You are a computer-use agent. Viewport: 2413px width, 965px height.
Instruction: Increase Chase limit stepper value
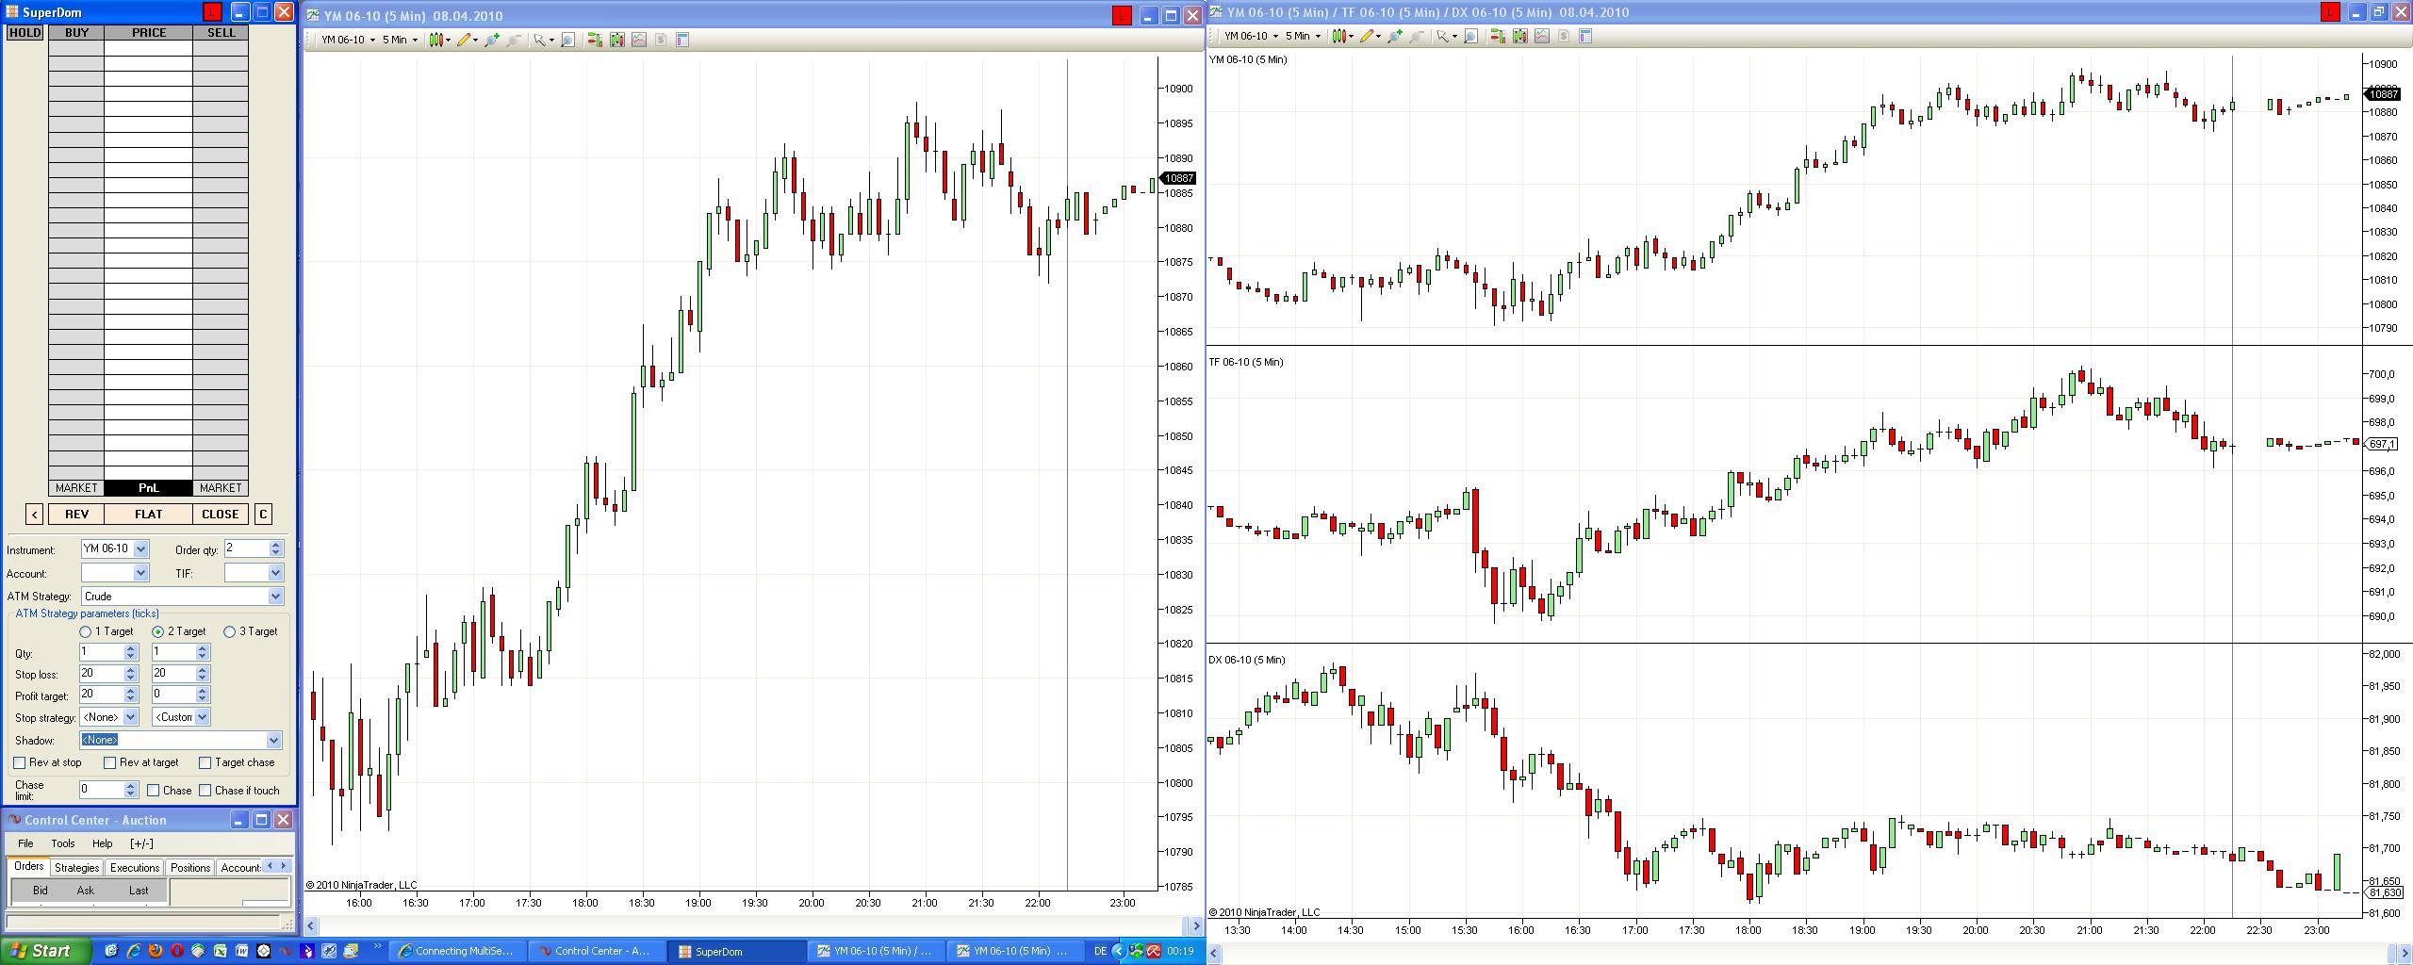[131, 786]
